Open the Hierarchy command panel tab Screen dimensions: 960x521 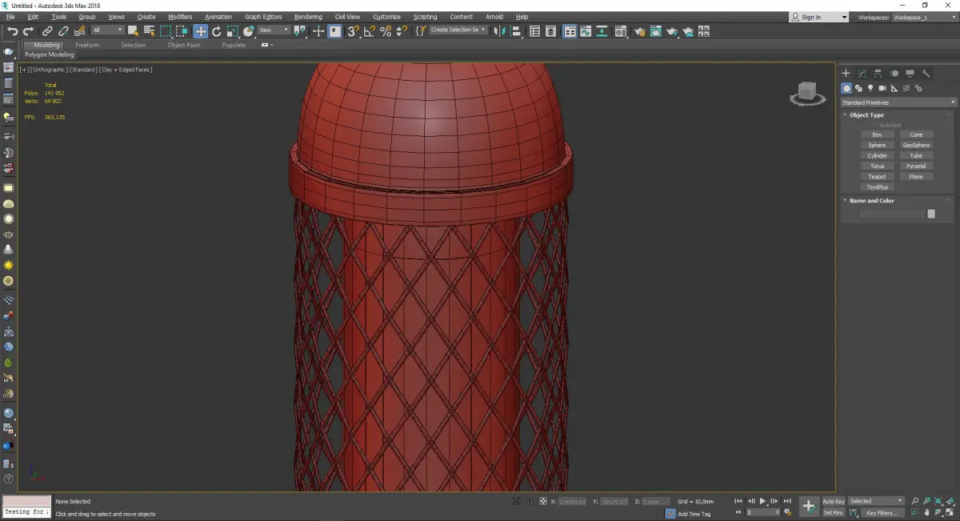(x=878, y=74)
